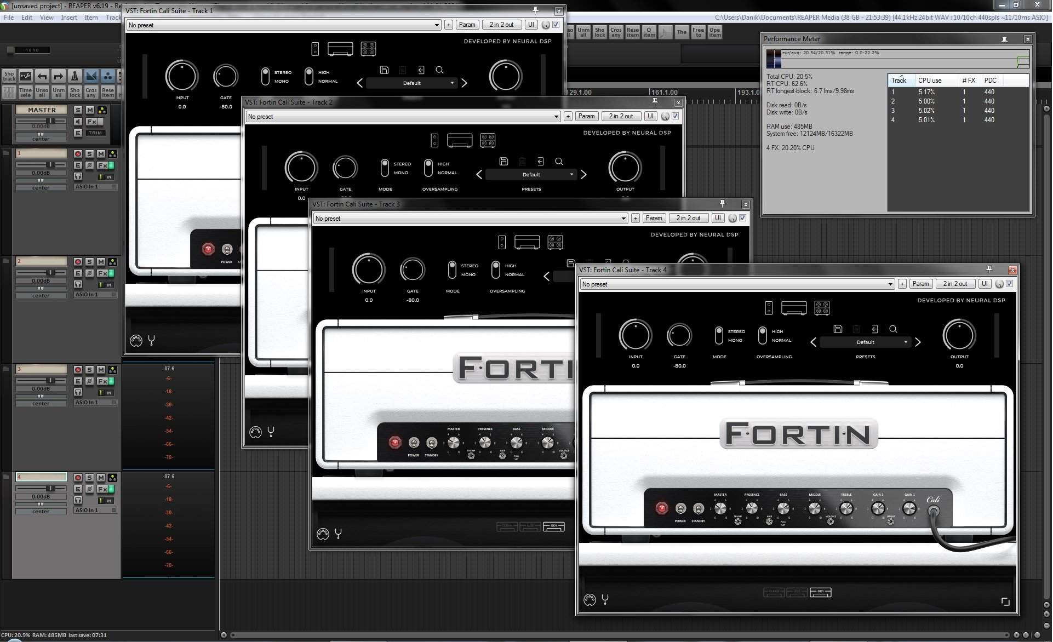Click the undo arrow in REAPER toolbar
Screen dimensions: 1053x642
42,76
